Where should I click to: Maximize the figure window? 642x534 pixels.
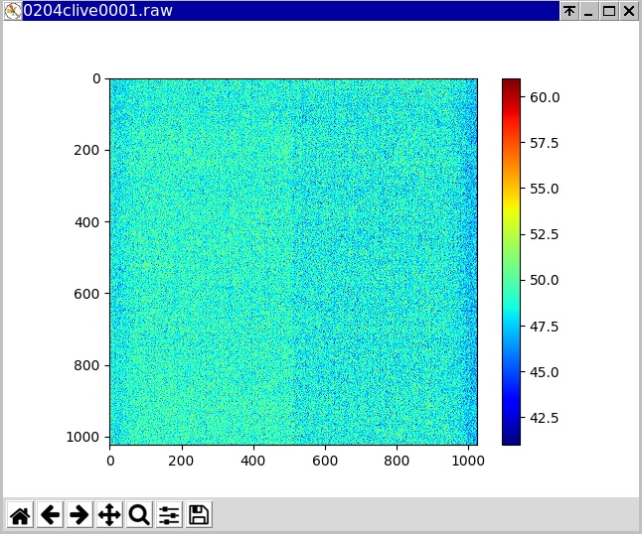tap(609, 11)
